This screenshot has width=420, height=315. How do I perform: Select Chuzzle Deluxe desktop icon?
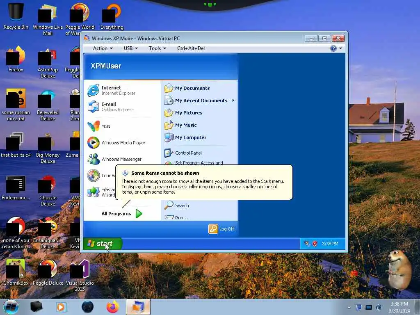point(48,190)
